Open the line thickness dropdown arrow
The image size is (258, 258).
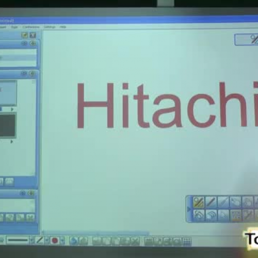pyautogui.click(x=31, y=240)
